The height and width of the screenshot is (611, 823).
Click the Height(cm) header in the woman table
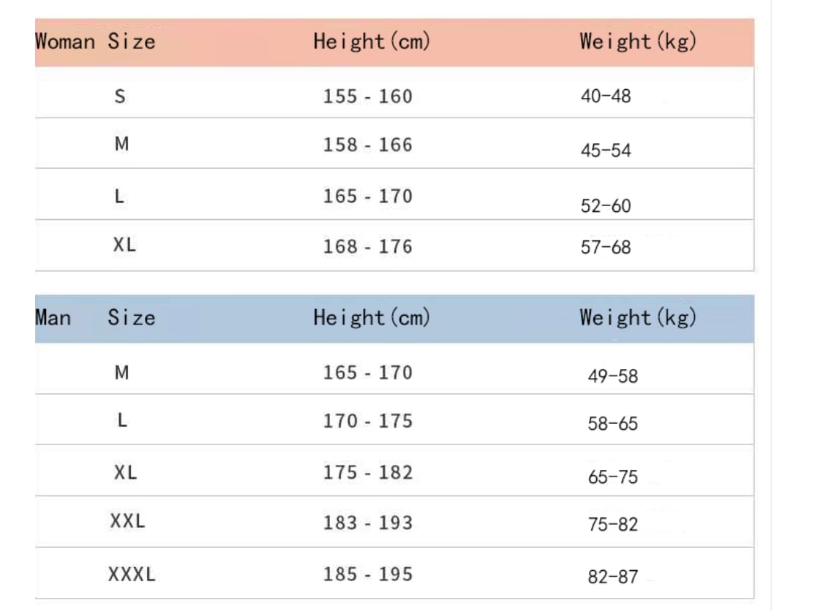[x=372, y=42]
